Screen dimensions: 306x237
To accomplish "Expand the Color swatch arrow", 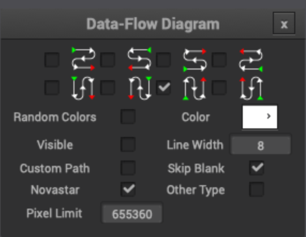I will [268, 116].
